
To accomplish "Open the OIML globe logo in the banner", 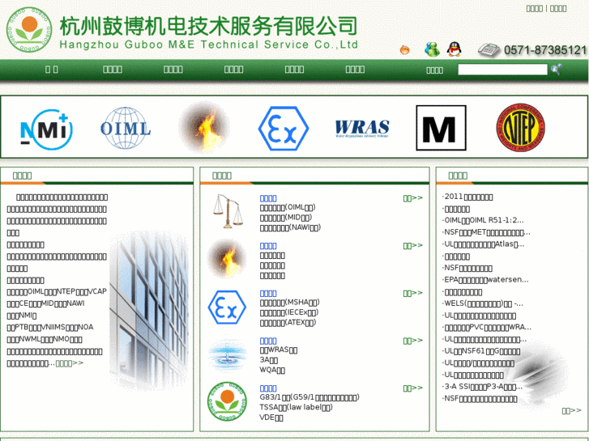I will 126,128.
